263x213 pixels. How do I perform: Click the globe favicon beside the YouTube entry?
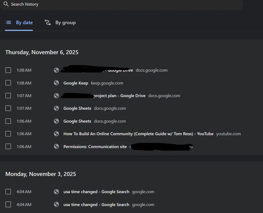pyautogui.click(x=56, y=134)
